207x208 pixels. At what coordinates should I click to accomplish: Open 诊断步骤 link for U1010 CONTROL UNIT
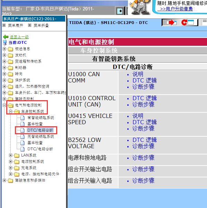pos(144,105)
